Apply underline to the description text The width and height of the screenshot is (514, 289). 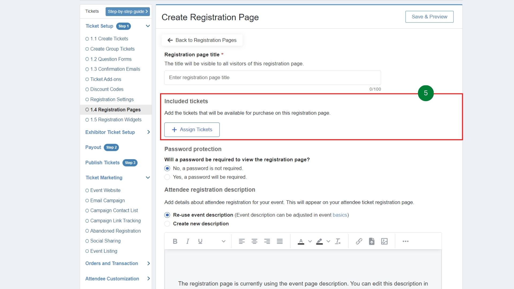click(200, 241)
